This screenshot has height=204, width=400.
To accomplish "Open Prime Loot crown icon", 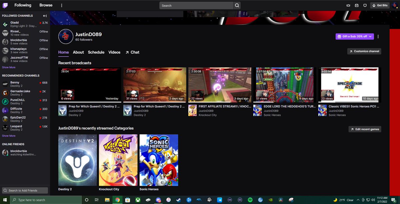I will coord(348,5).
